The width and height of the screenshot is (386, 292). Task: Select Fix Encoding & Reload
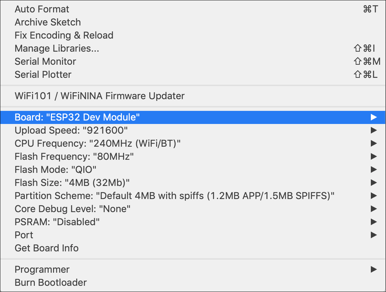click(193, 35)
